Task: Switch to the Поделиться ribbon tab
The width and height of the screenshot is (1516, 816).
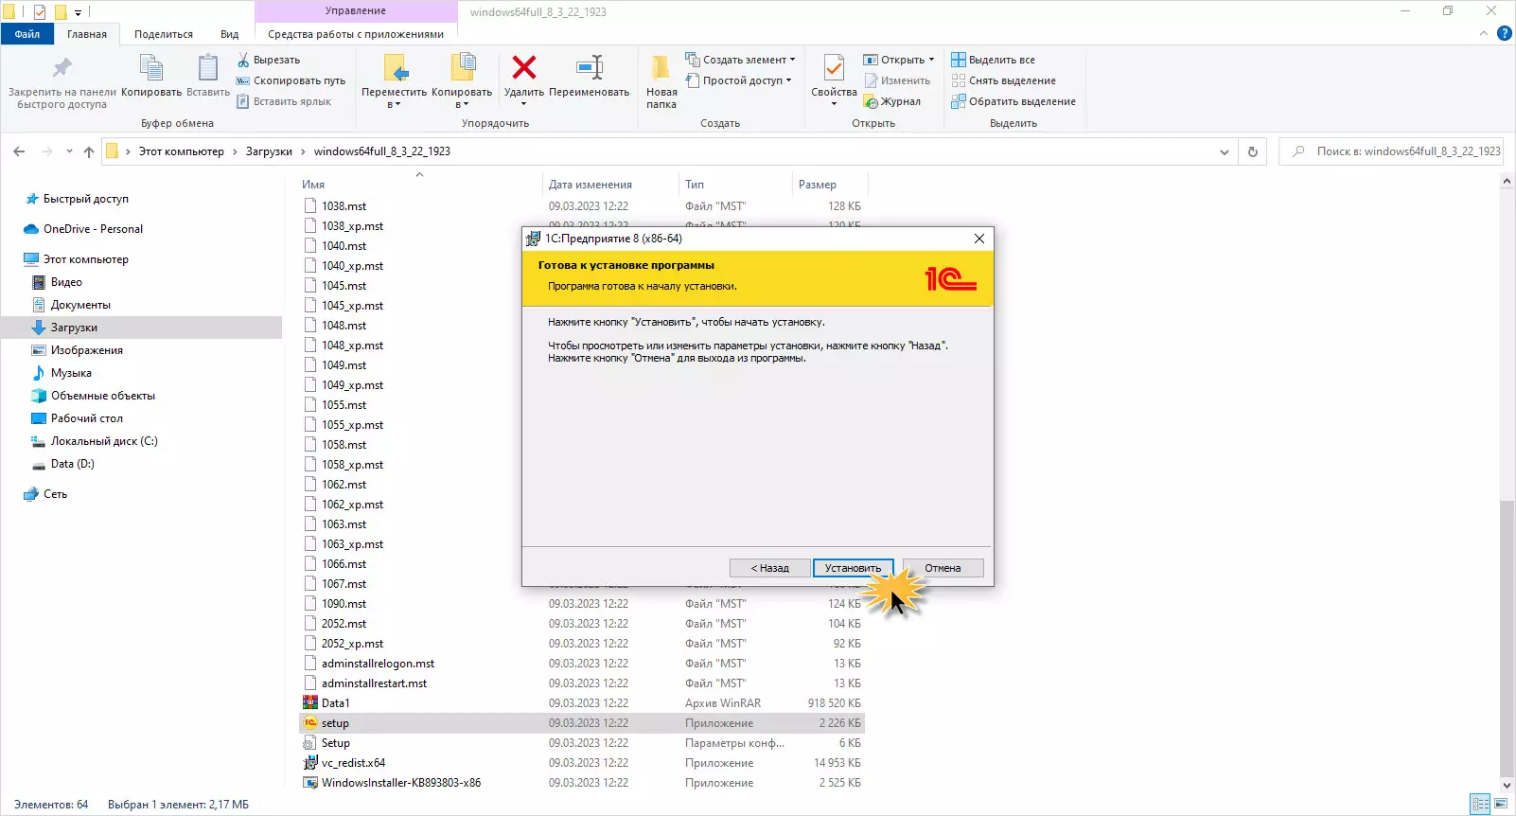Action: (164, 34)
